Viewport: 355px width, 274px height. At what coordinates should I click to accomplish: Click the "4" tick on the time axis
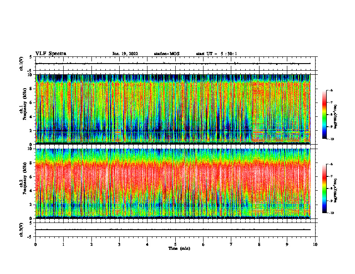[147, 244]
